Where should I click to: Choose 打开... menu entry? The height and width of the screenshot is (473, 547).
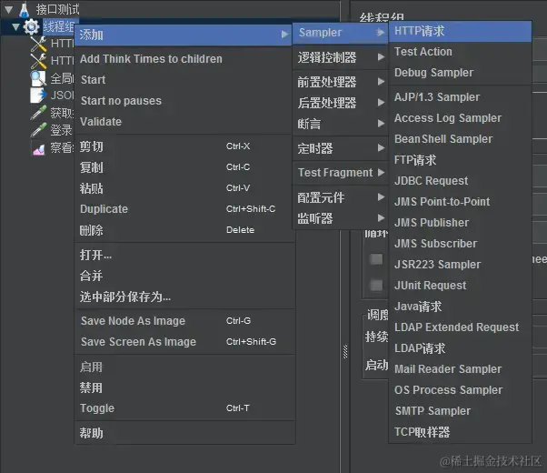point(184,255)
